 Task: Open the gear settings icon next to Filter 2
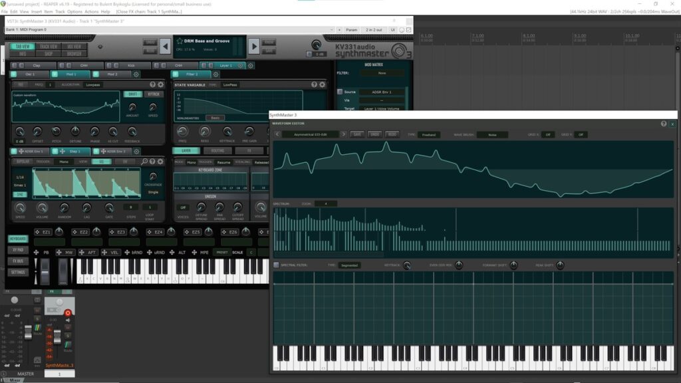click(215, 74)
